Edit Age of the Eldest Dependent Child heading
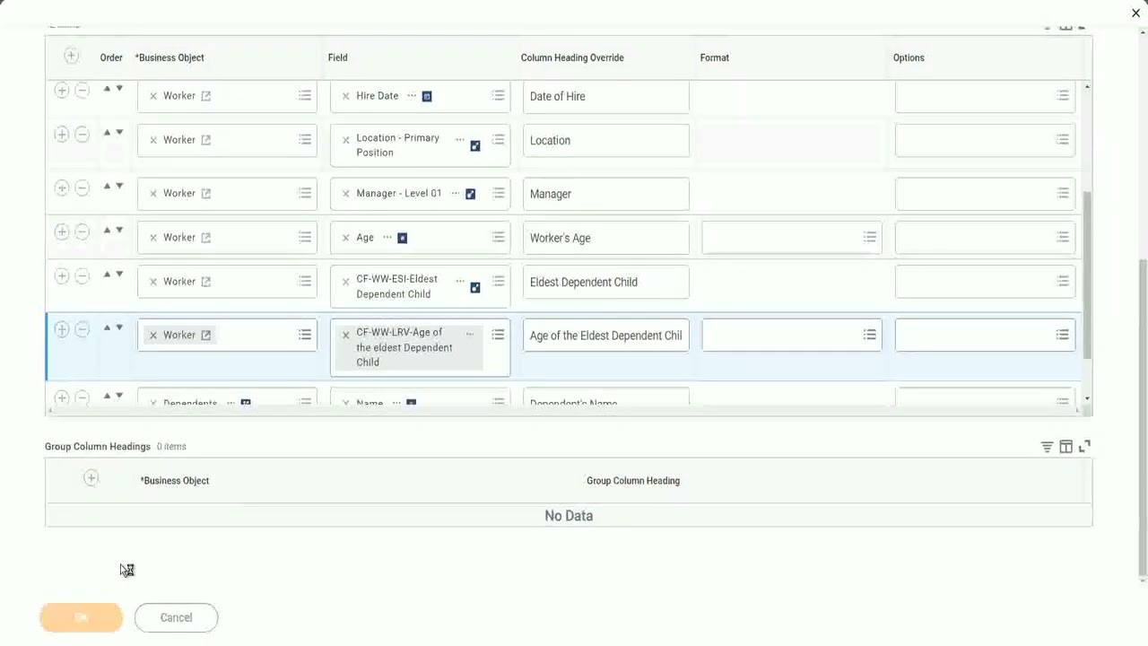The width and height of the screenshot is (1148, 646). coord(606,336)
